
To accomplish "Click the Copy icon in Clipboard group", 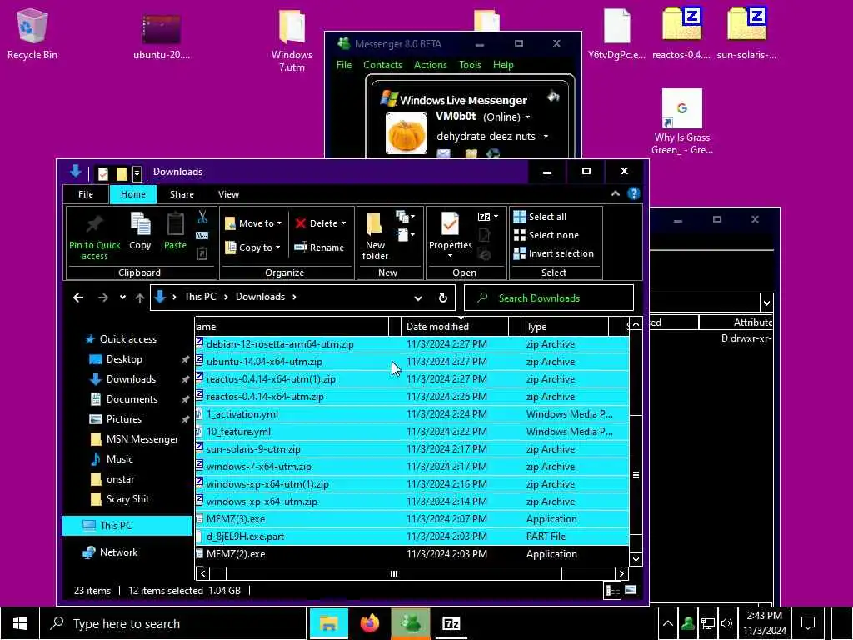I will (x=140, y=225).
